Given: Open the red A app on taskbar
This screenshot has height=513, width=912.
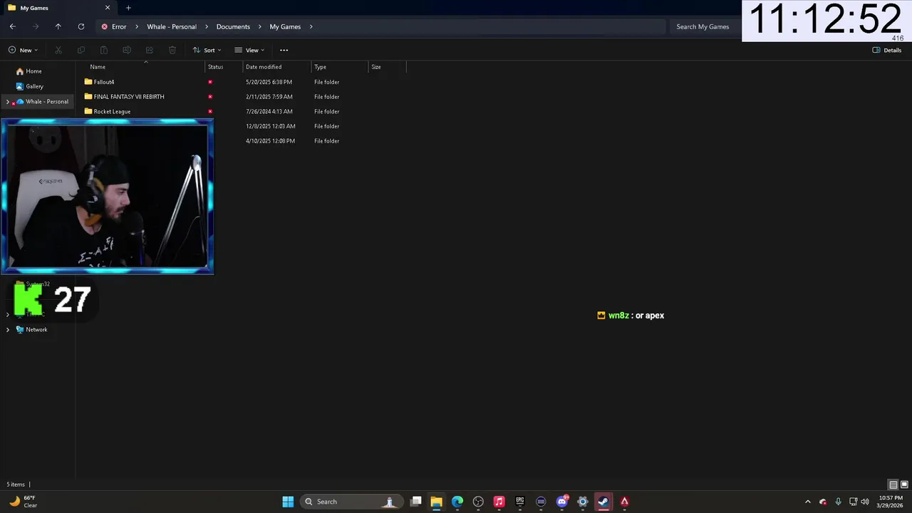Looking at the screenshot, I should pos(625,502).
